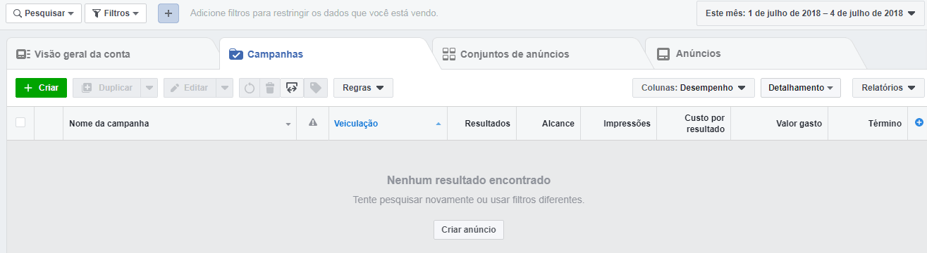Click the green Criar button
The height and width of the screenshot is (253, 927).
[41, 88]
